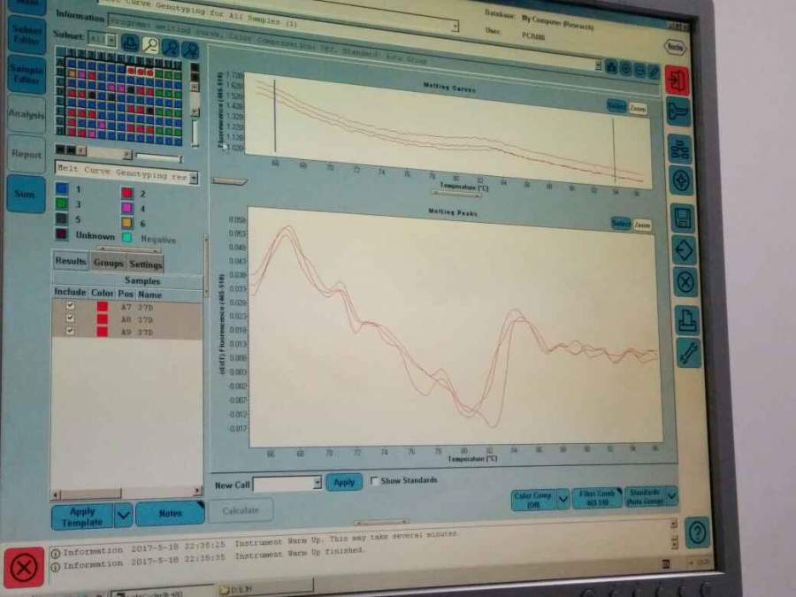796x597 pixels.
Task: Click the Zoom toggle on the Melting Curves chart
Action: (x=638, y=109)
